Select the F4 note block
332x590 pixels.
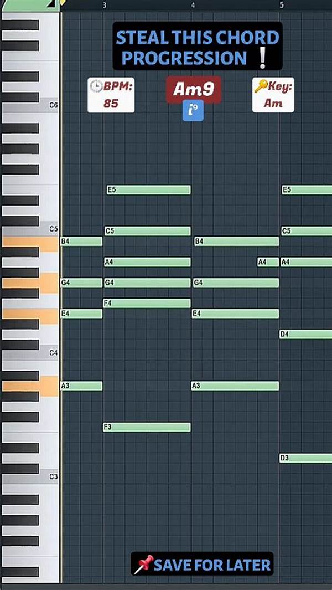click(x=147, y=303)
